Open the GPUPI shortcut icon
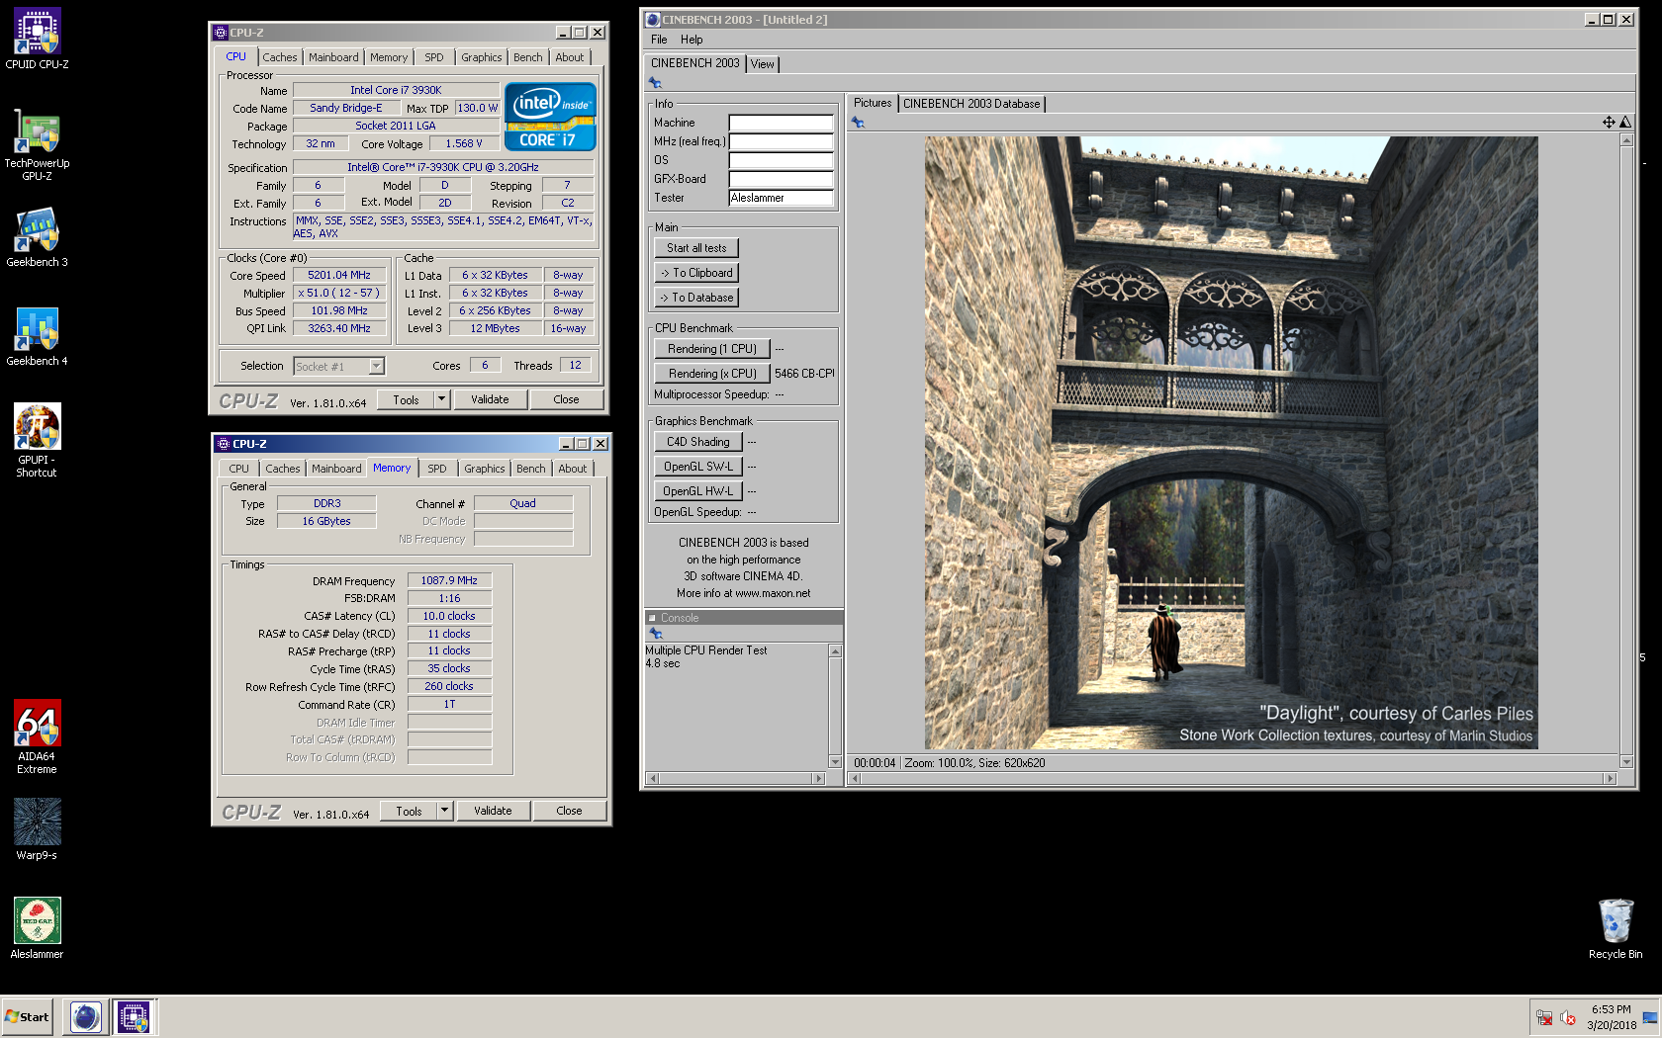 [38, 441]
